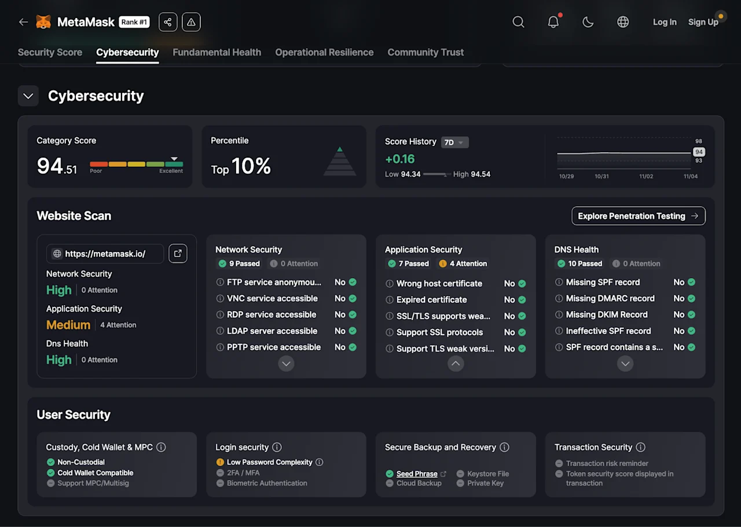Click info icon beside Missing DMARC record
The width and height of the screenshot is (741, 527).
pos(559,298)
